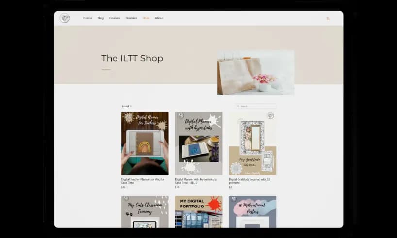397x238 pixels.
Task: Click the product Search field
Action: (x=255, y=106)
